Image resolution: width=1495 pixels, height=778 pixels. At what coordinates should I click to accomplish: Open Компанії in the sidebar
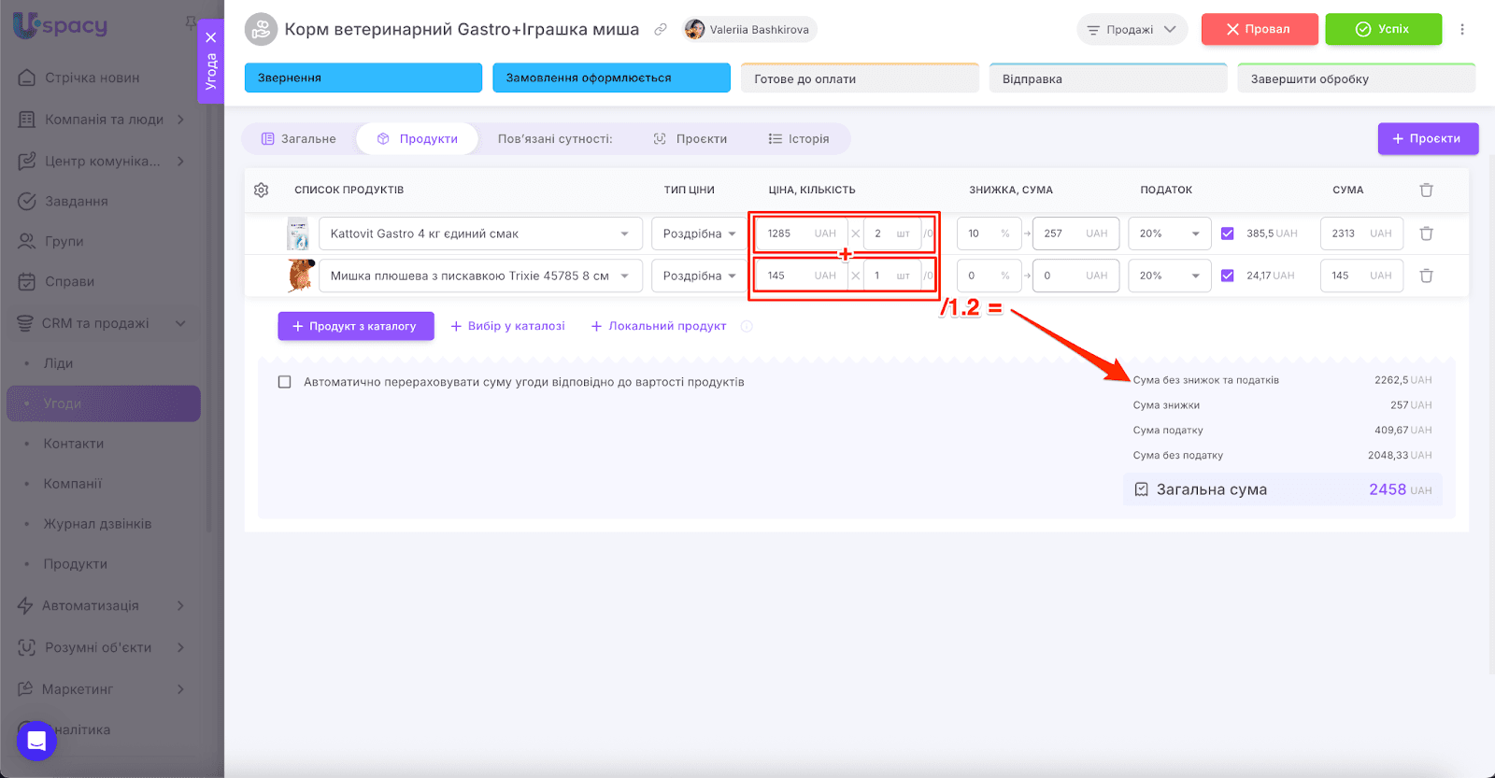tap(73, 484)
